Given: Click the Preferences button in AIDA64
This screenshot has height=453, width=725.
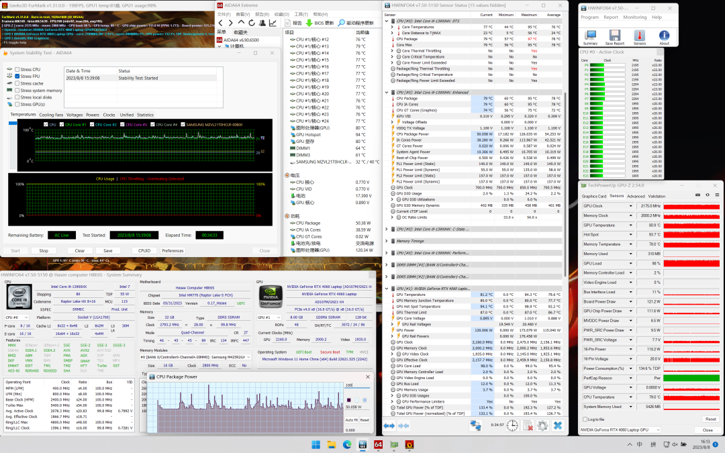Looking at the screenshot, I should 173,250.
